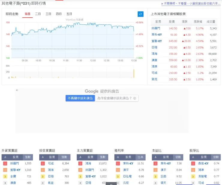The width and height of the screenshot is (222, 185).
Task: Switch to the 五日 chart tab
Action: (69, 14)
